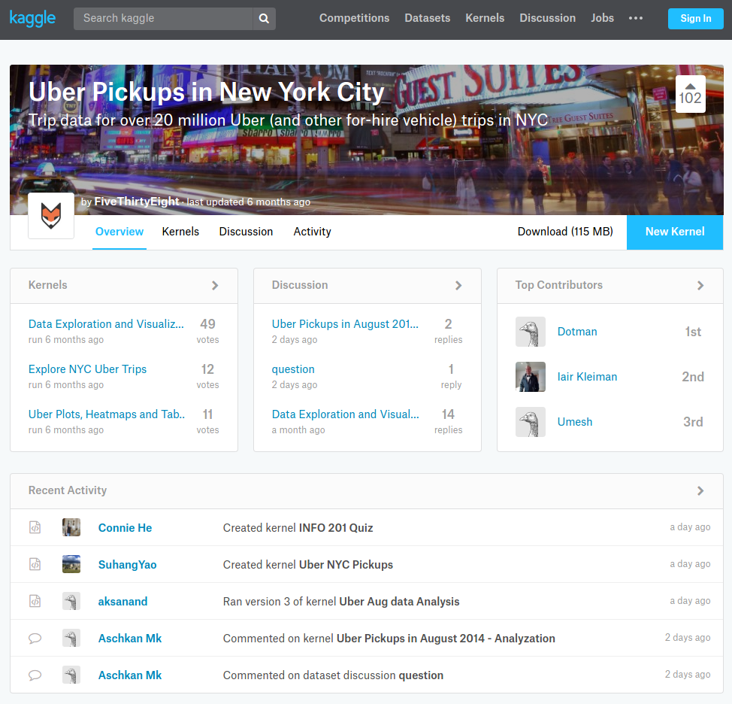Image resolution: width=732 pixels, height=704 pixels.
Task: Open Competitions in the top navigation
Action: tap(354, 18)
